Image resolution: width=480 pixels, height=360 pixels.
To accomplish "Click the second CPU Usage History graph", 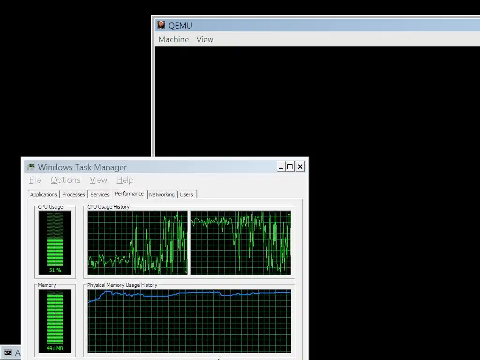I will click(241, 243).
